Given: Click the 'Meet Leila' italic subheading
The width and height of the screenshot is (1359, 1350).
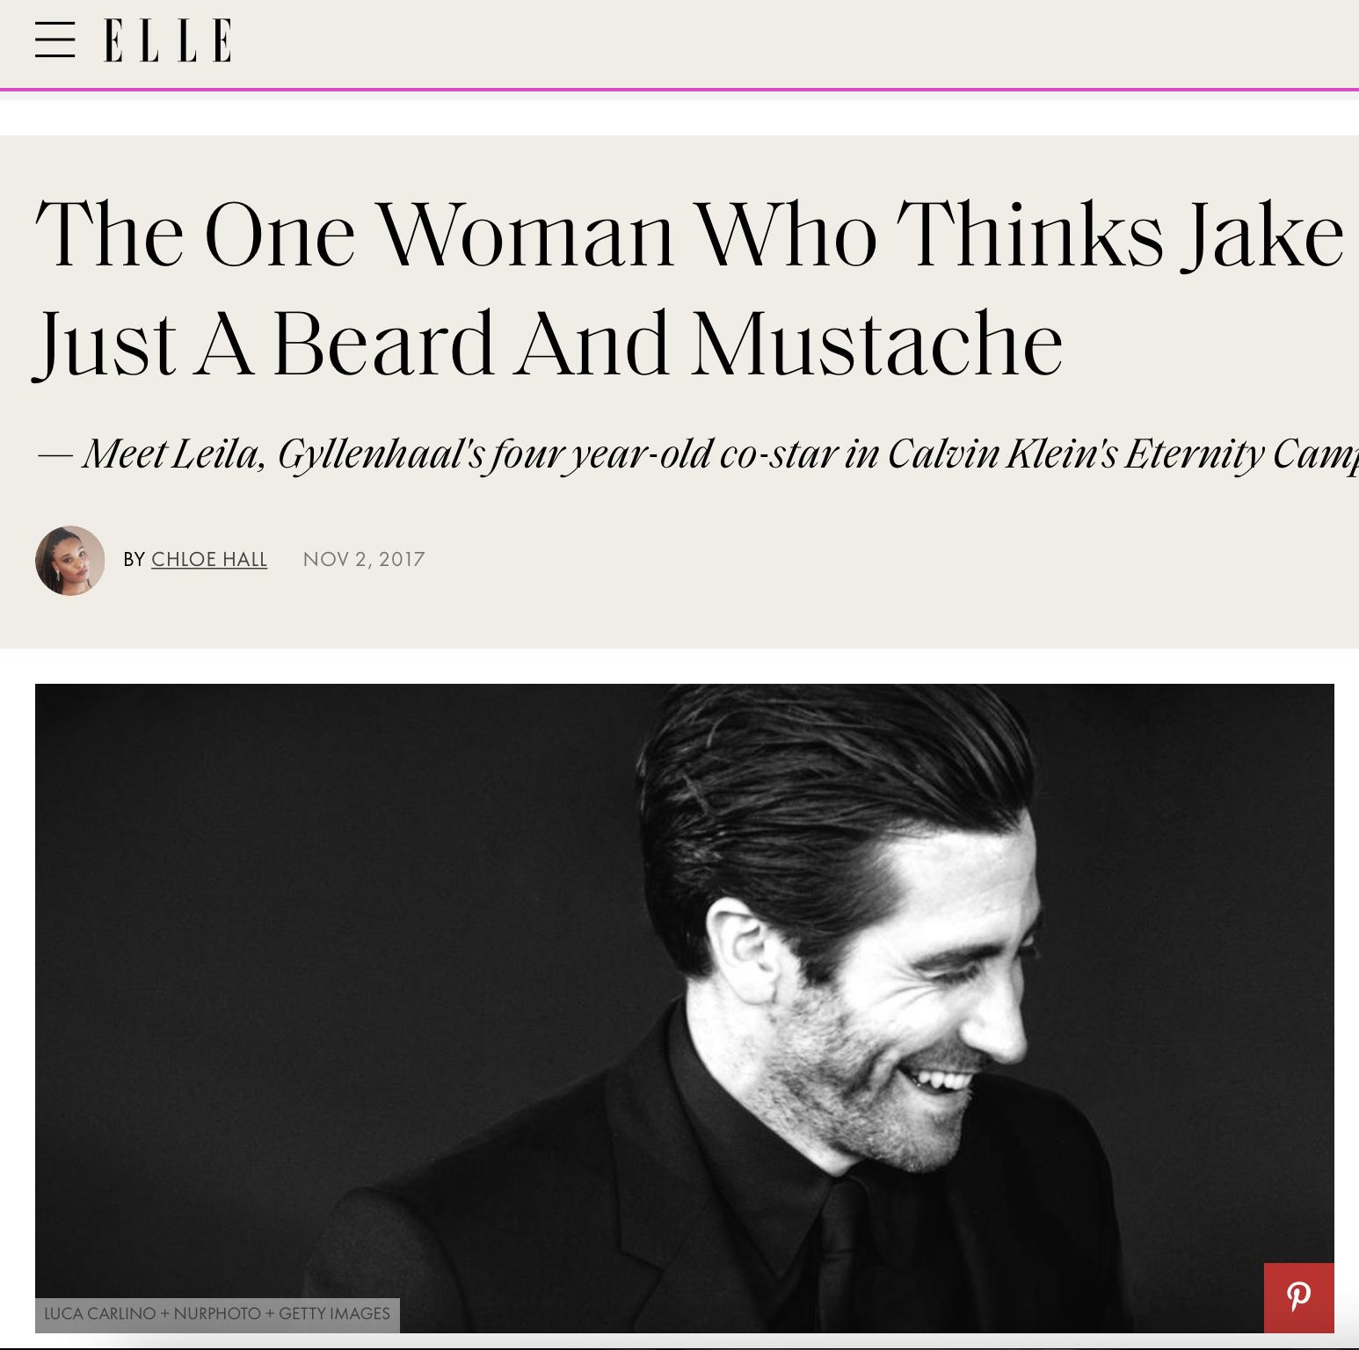Looking at the screenshot, I should tap(174, 454).
